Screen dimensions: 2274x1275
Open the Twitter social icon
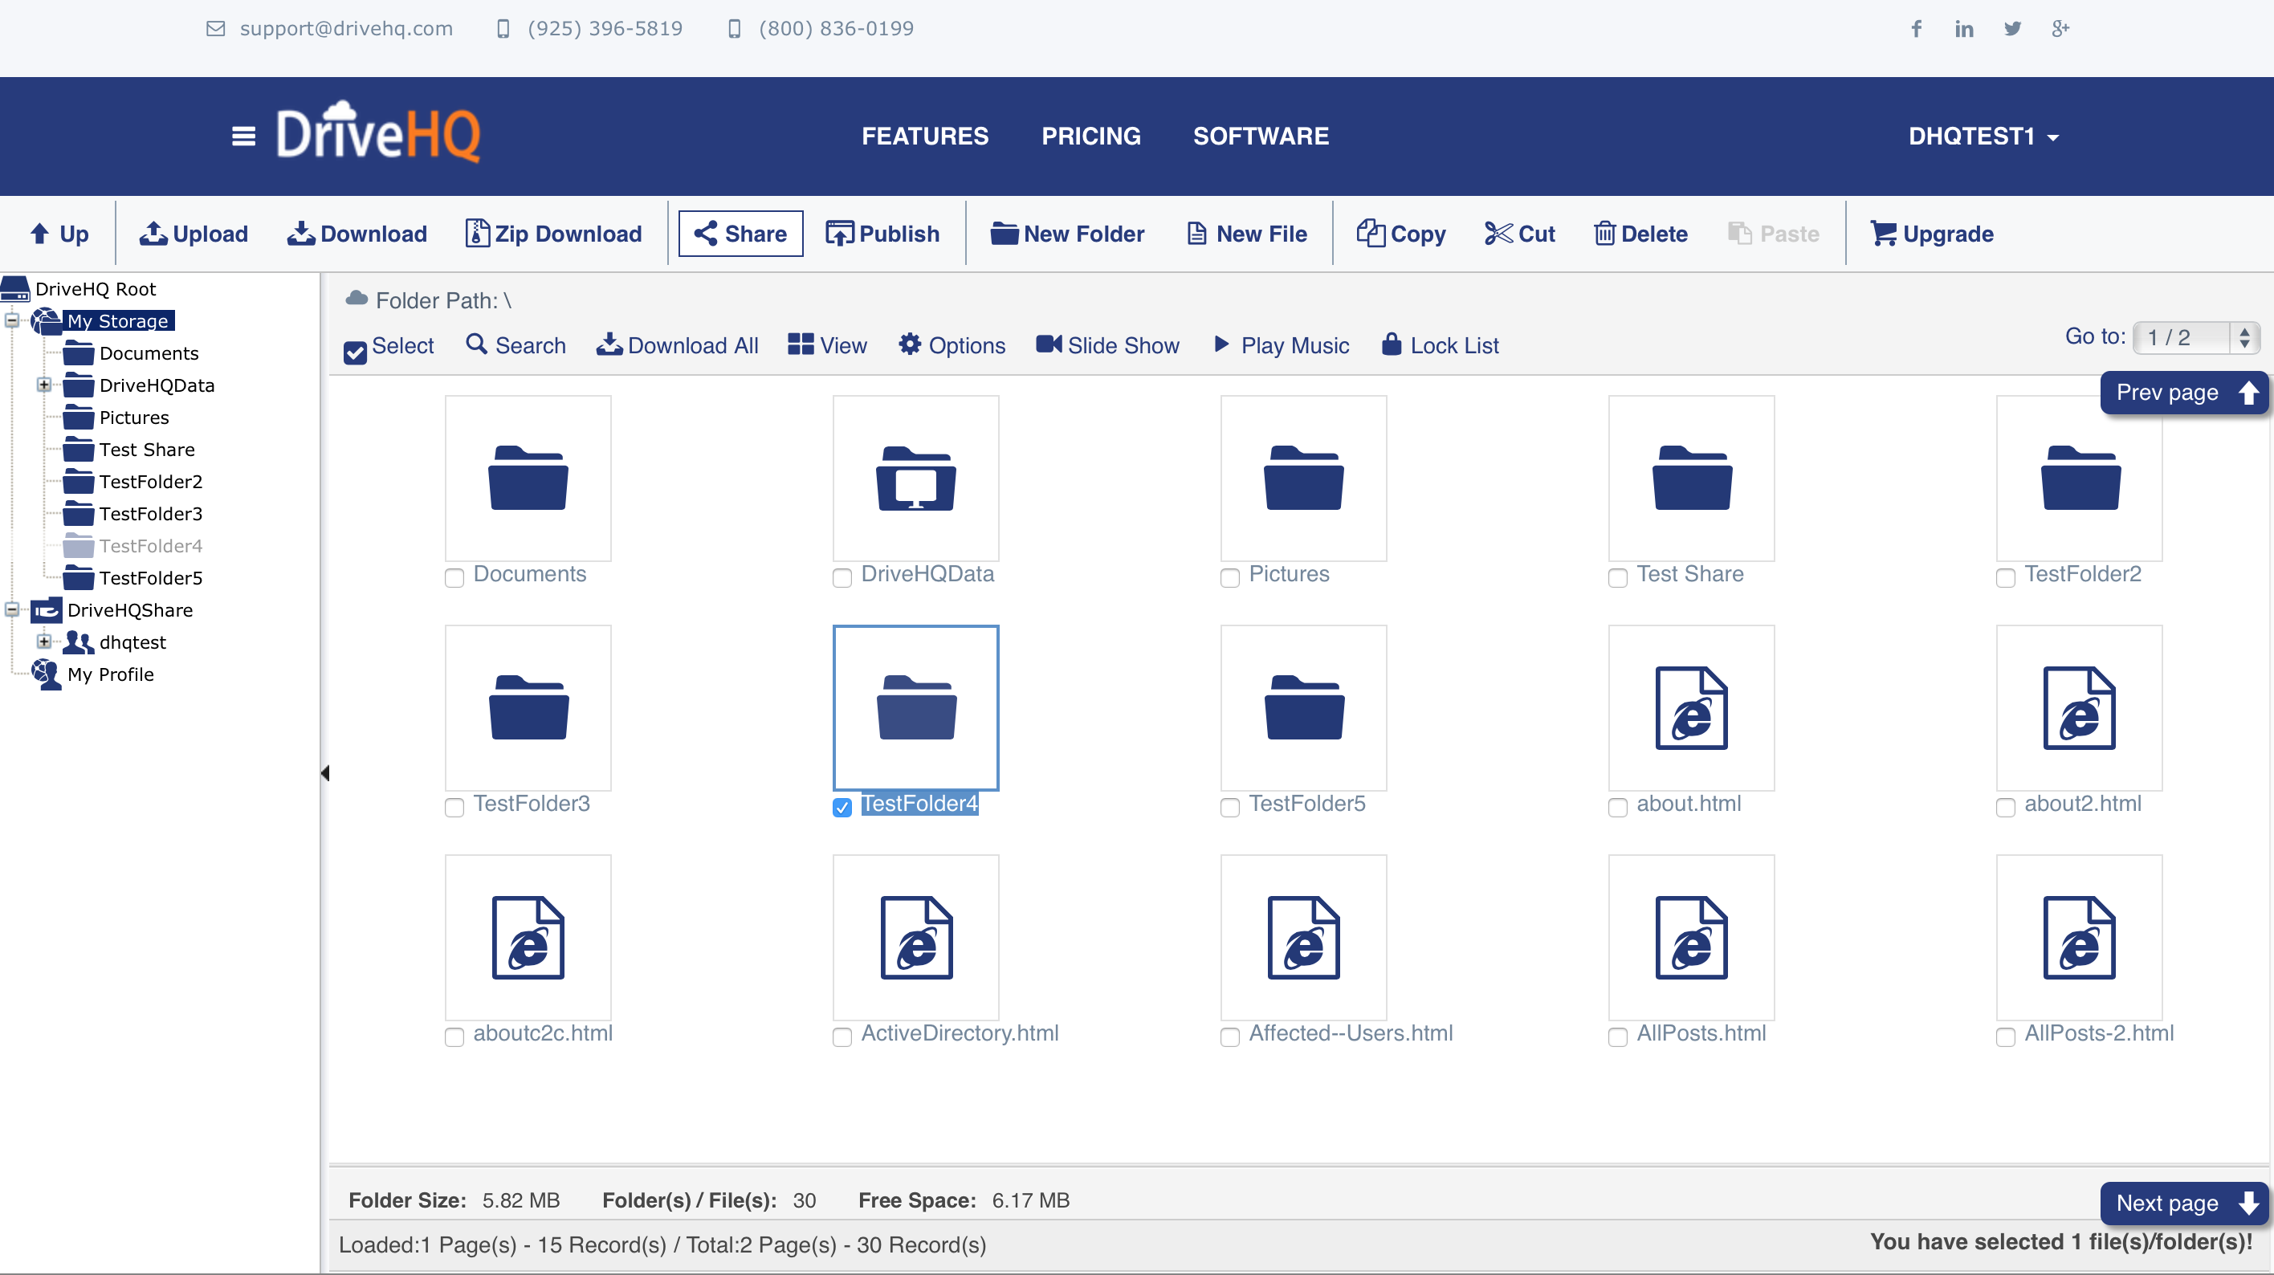(2013, 28)
